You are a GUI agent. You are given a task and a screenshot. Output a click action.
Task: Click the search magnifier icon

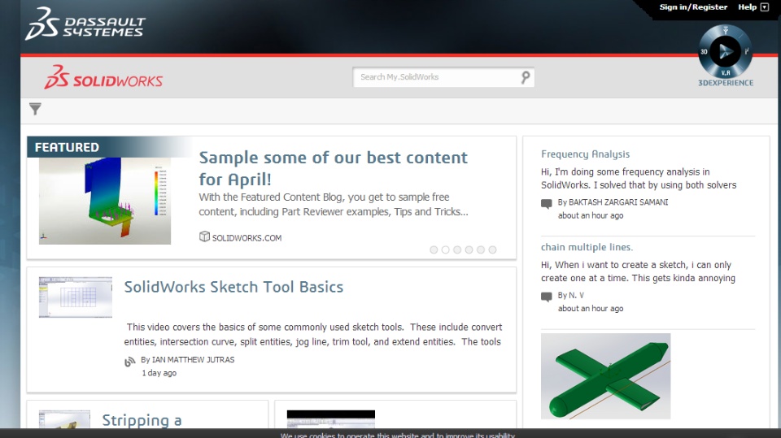pos(526,77)
